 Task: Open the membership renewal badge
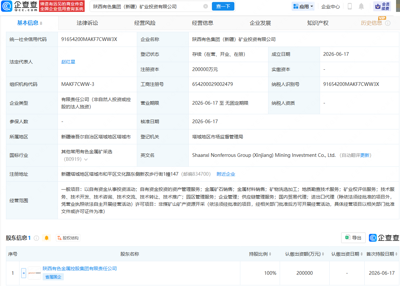coord(382,6)
